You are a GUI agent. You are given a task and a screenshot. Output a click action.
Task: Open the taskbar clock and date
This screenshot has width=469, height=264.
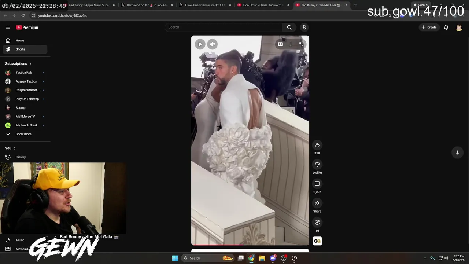click(x=459, y=258)
